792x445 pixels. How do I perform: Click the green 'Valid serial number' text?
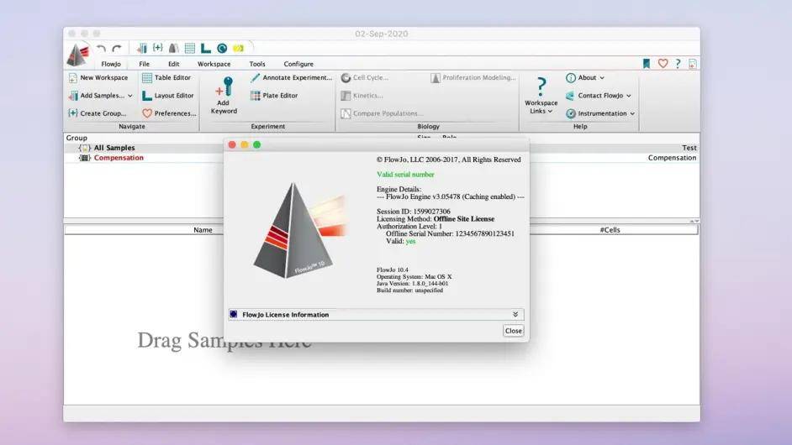click(405, 175)
